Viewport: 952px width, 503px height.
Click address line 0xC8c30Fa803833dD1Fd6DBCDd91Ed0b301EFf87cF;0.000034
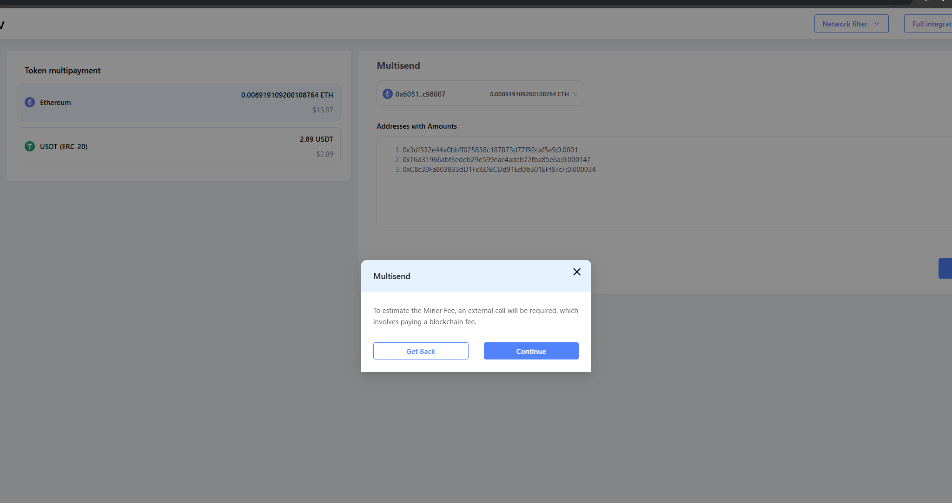(x=499, y=169)
